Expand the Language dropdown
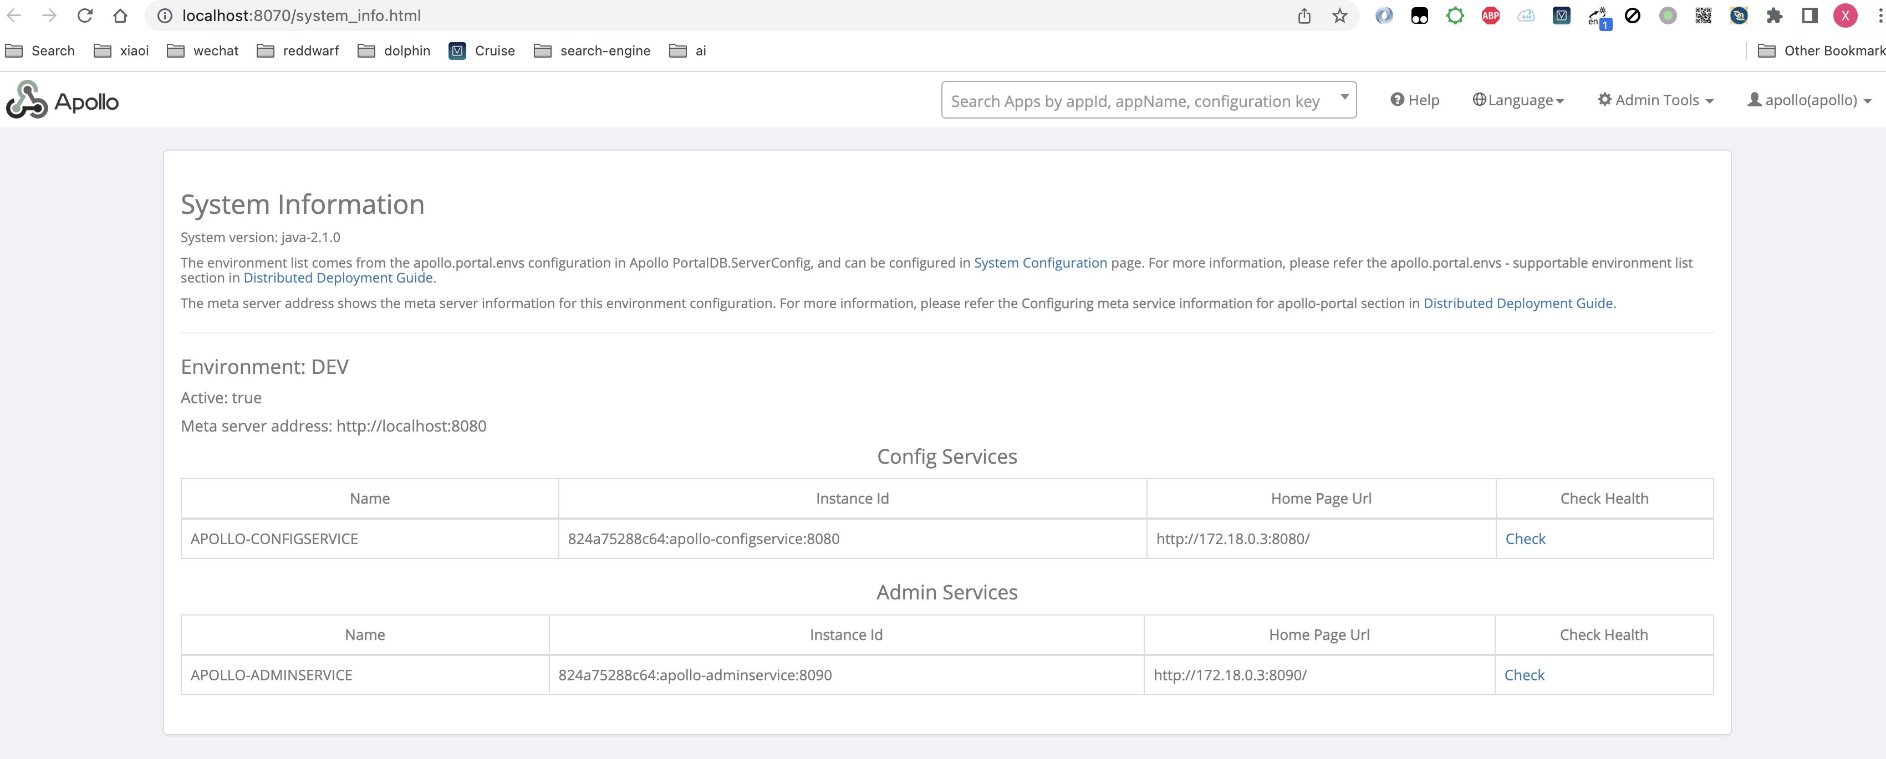Viewport: 1886px width, 759px height. pos(1518,100)
